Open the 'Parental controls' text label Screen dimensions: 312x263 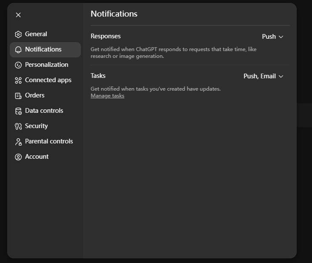(x=49, y=141)
